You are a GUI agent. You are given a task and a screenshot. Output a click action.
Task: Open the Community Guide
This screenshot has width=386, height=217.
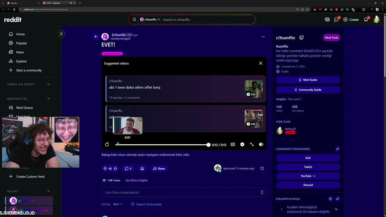point(308,90)
